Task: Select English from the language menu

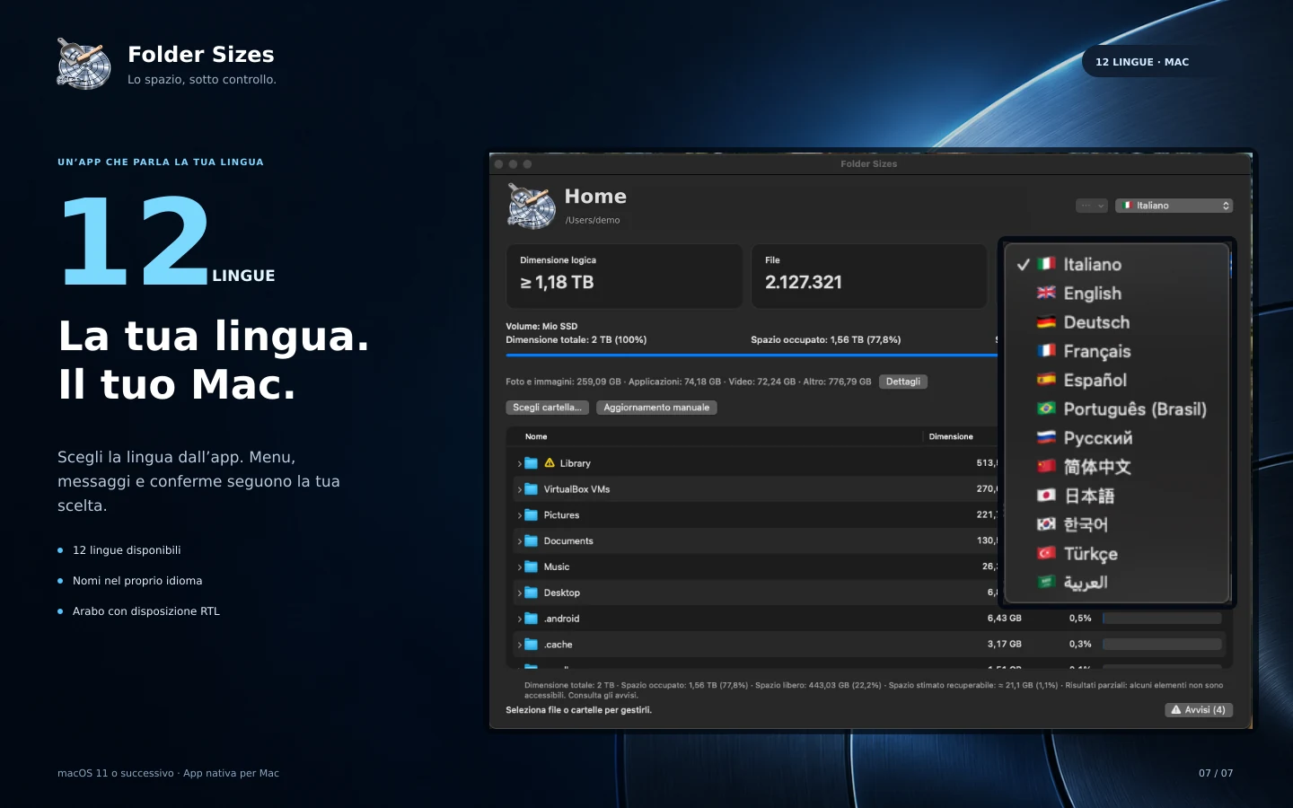Action: 1117,294
